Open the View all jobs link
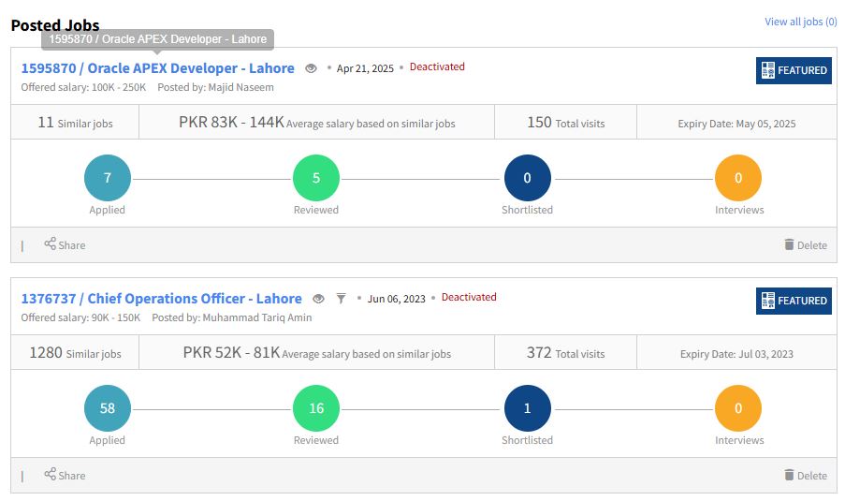This screenshot has height=501, width=845. click(x=800, y=22)
